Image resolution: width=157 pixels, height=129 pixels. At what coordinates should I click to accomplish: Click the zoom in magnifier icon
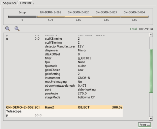click(8, 29)
